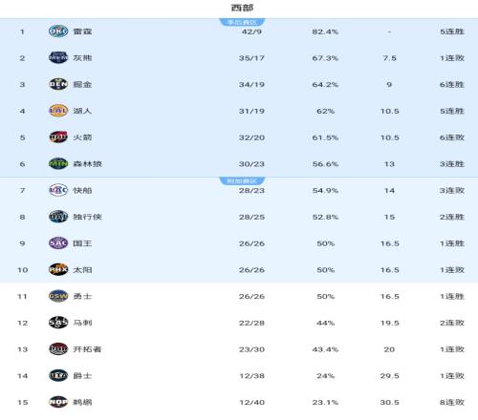Click the OKC Thunder team logo
478x420 pixels.
[58, 31]
